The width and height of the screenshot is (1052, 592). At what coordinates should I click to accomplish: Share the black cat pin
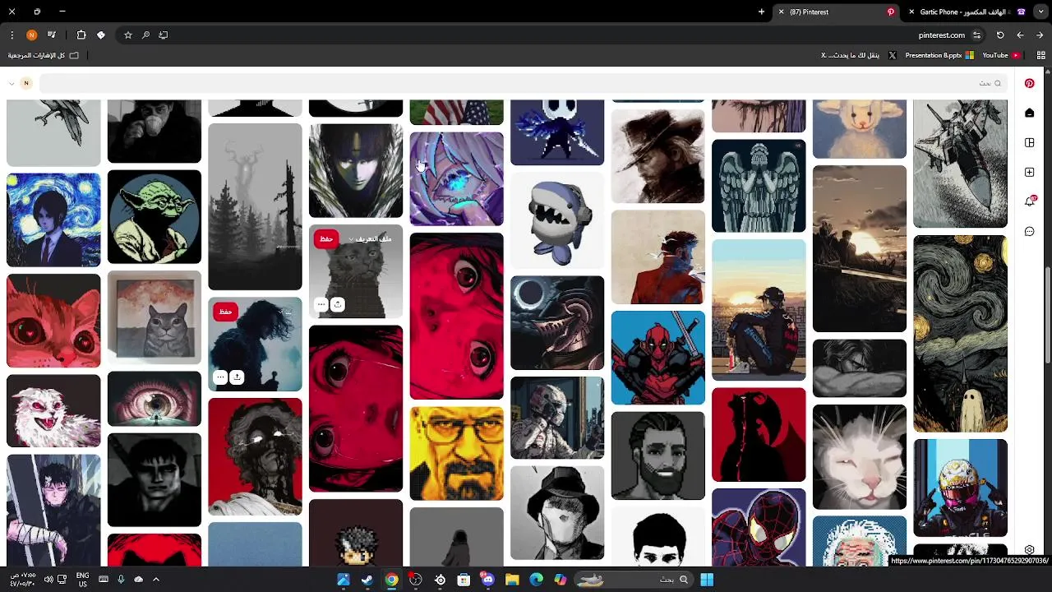tap(337, 304)
